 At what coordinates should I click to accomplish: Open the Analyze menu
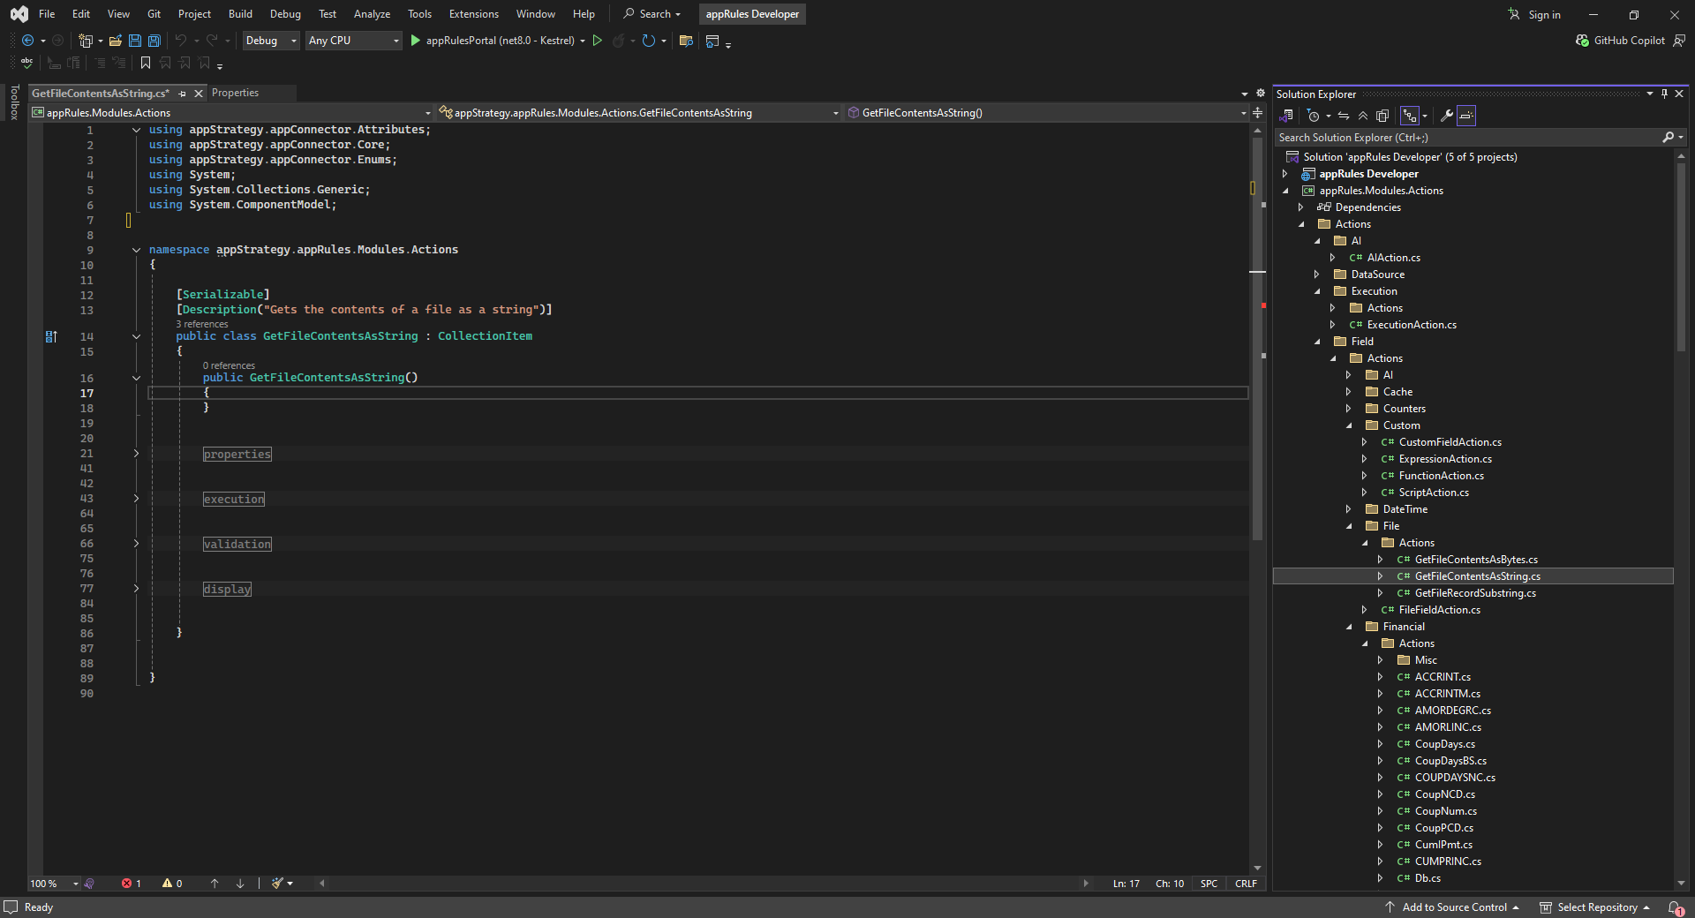click(x=372, y=14)
